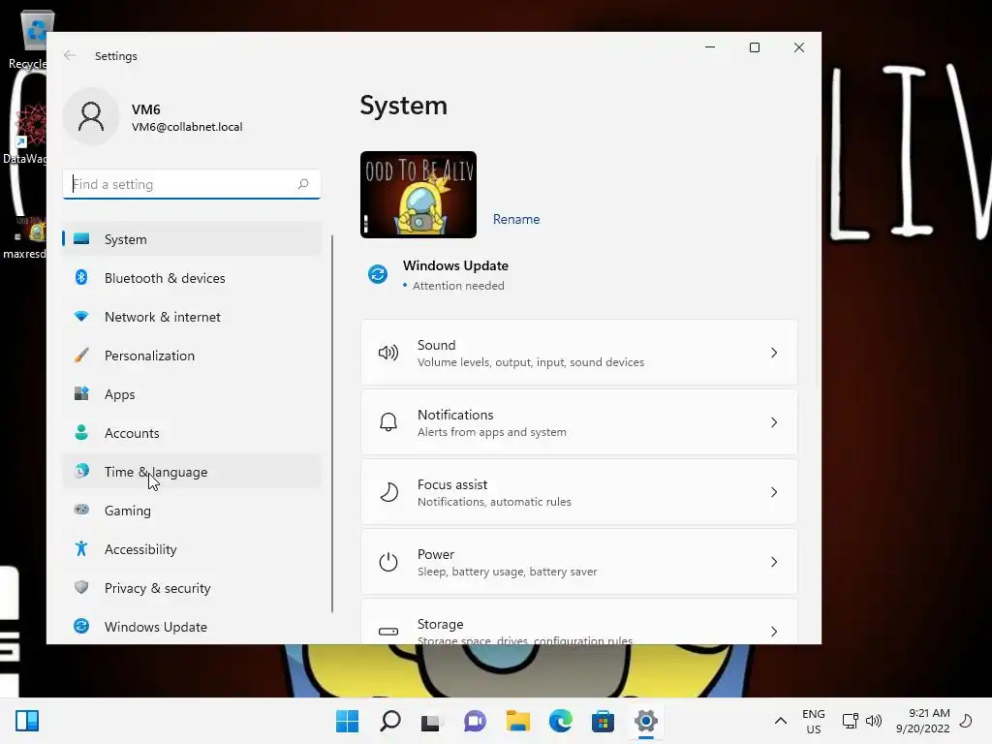Image resolution: width=992 pixels, height=744 pixels.
Task: Go back with the Settings back arrow
Action: click(70, 55)
